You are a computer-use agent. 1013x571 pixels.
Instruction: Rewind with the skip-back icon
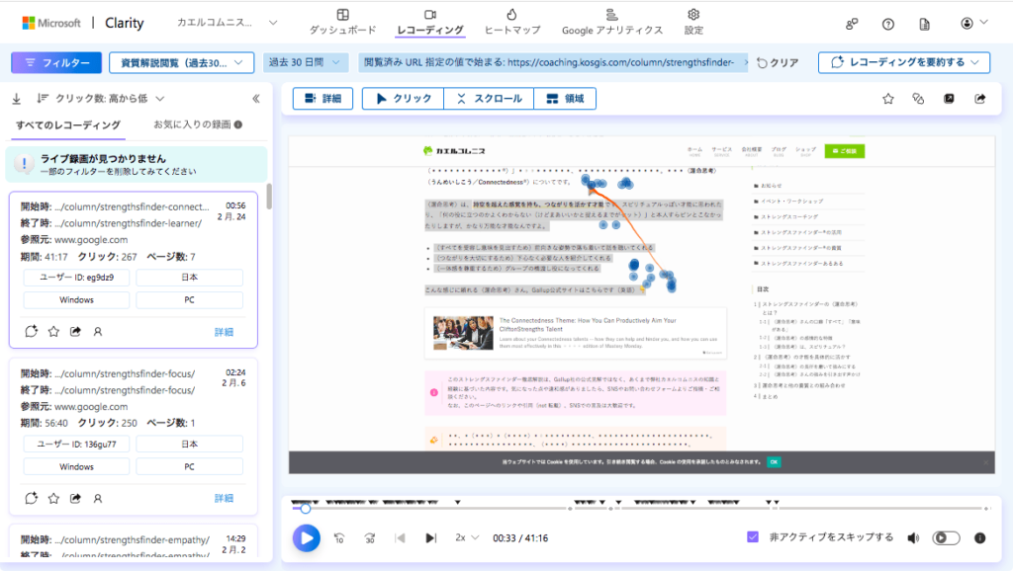point(339,538)
